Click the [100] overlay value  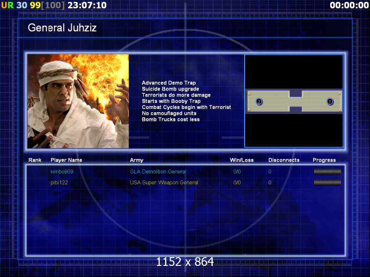tap(53, 5)
